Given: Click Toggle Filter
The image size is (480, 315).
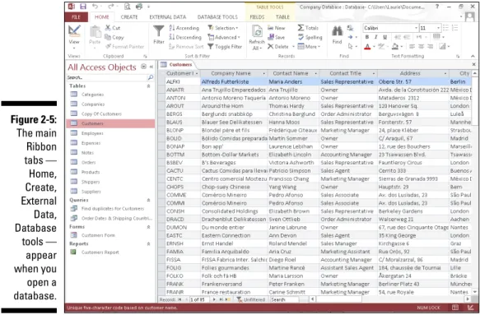Looking at the screenshot, I should (225, 47).
